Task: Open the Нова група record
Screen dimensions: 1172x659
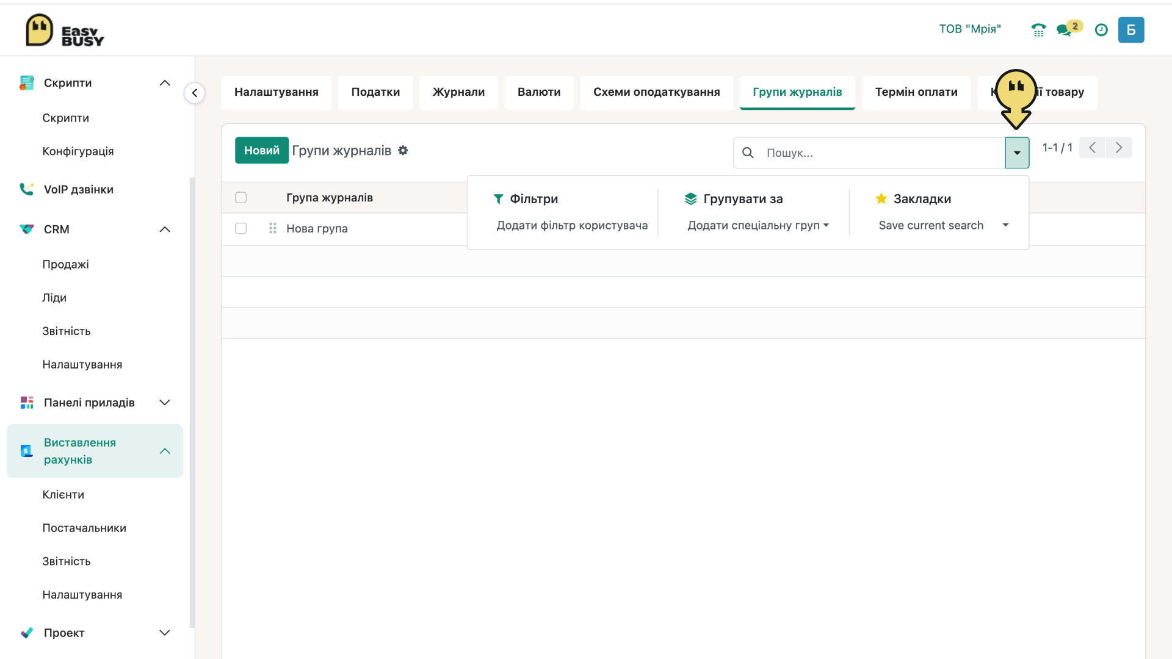Action: coord(317,229)
